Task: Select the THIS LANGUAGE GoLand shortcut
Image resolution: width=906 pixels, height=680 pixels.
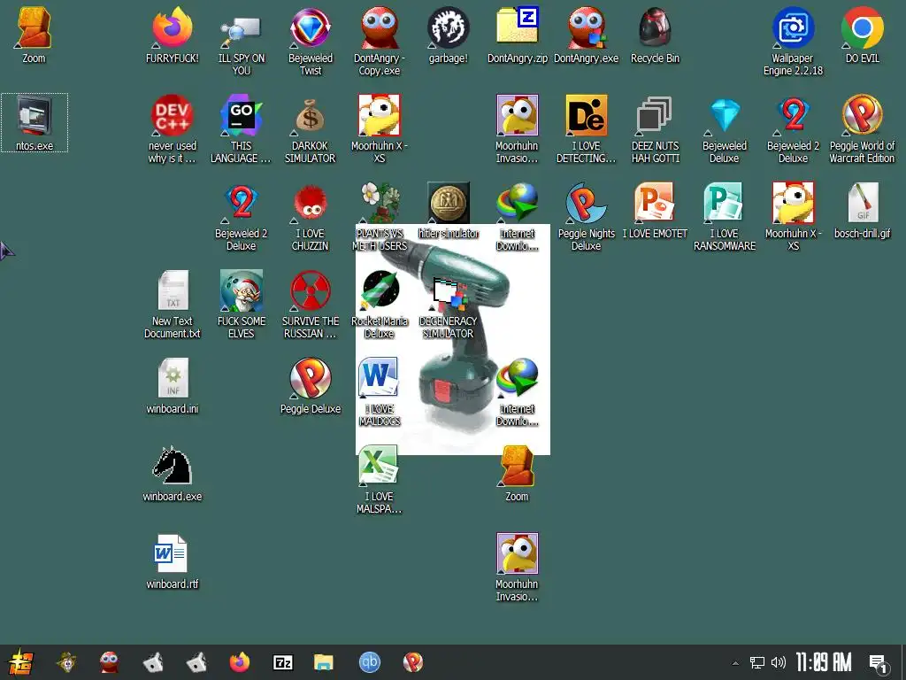Action: pyautogui.click(x=241, y=129)
